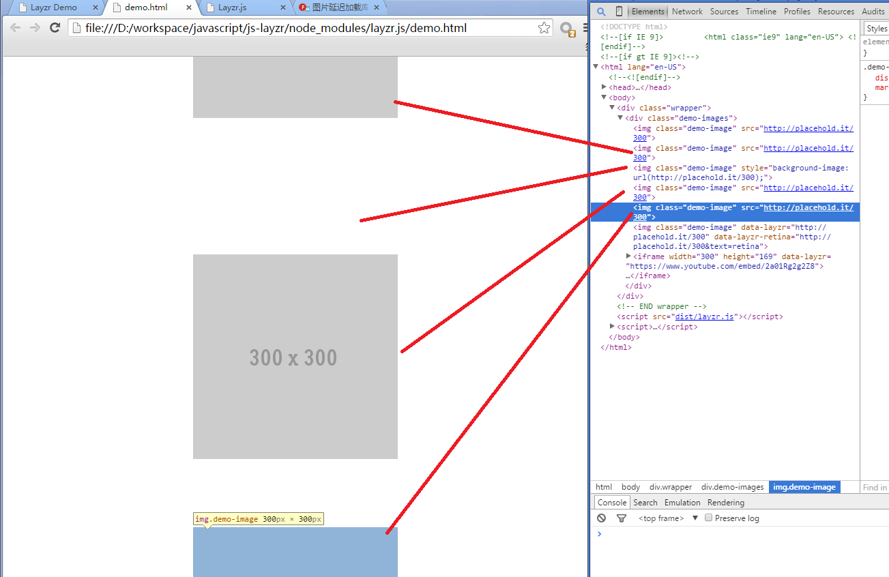The image size is (889, 577).
Task: Click the highlighted blue demo image
Action: [295, 552]
